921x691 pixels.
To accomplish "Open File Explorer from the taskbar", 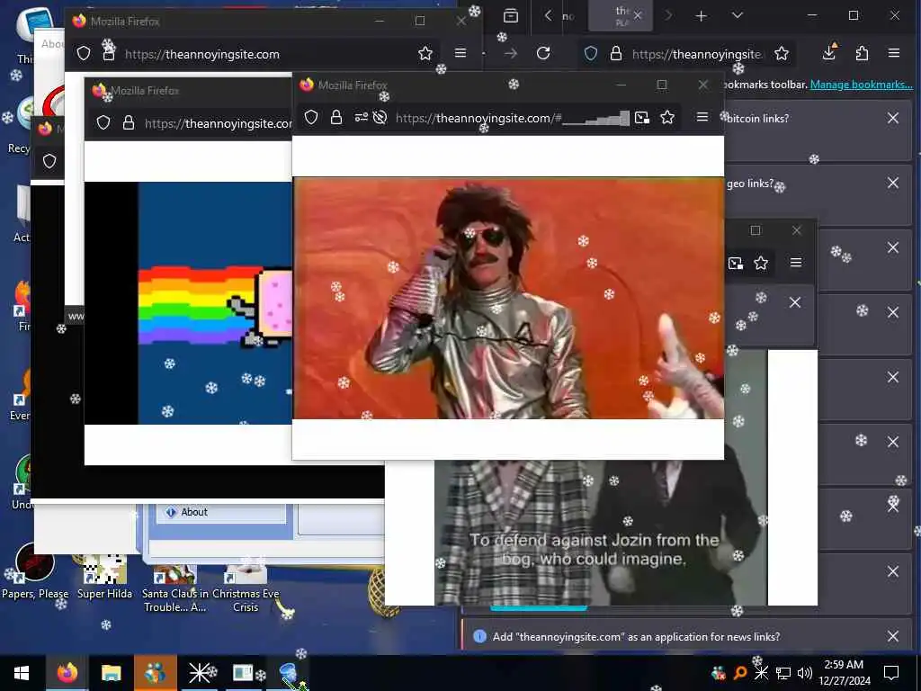I will tap(111, 673).
